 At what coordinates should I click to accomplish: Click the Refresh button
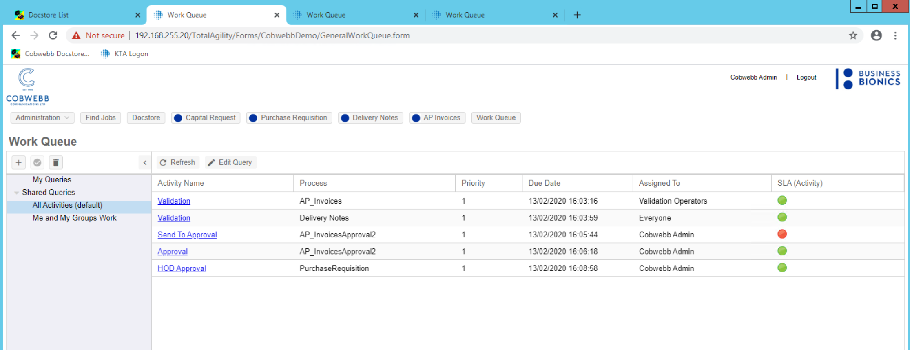click(x=178, y=162)
